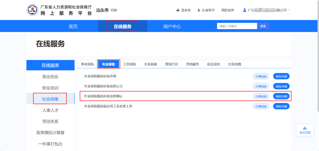The image size is (319, 151).
Task: Switch to the 工伤保险 tab
Action: tap(130, 64)
